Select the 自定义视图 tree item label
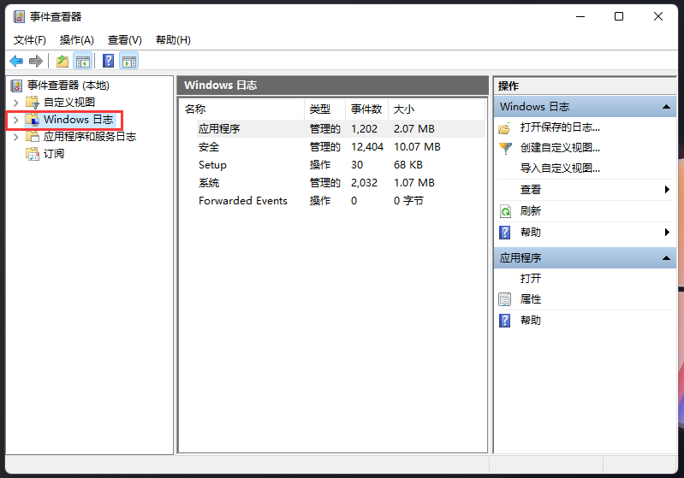 [x=69, y=103]
